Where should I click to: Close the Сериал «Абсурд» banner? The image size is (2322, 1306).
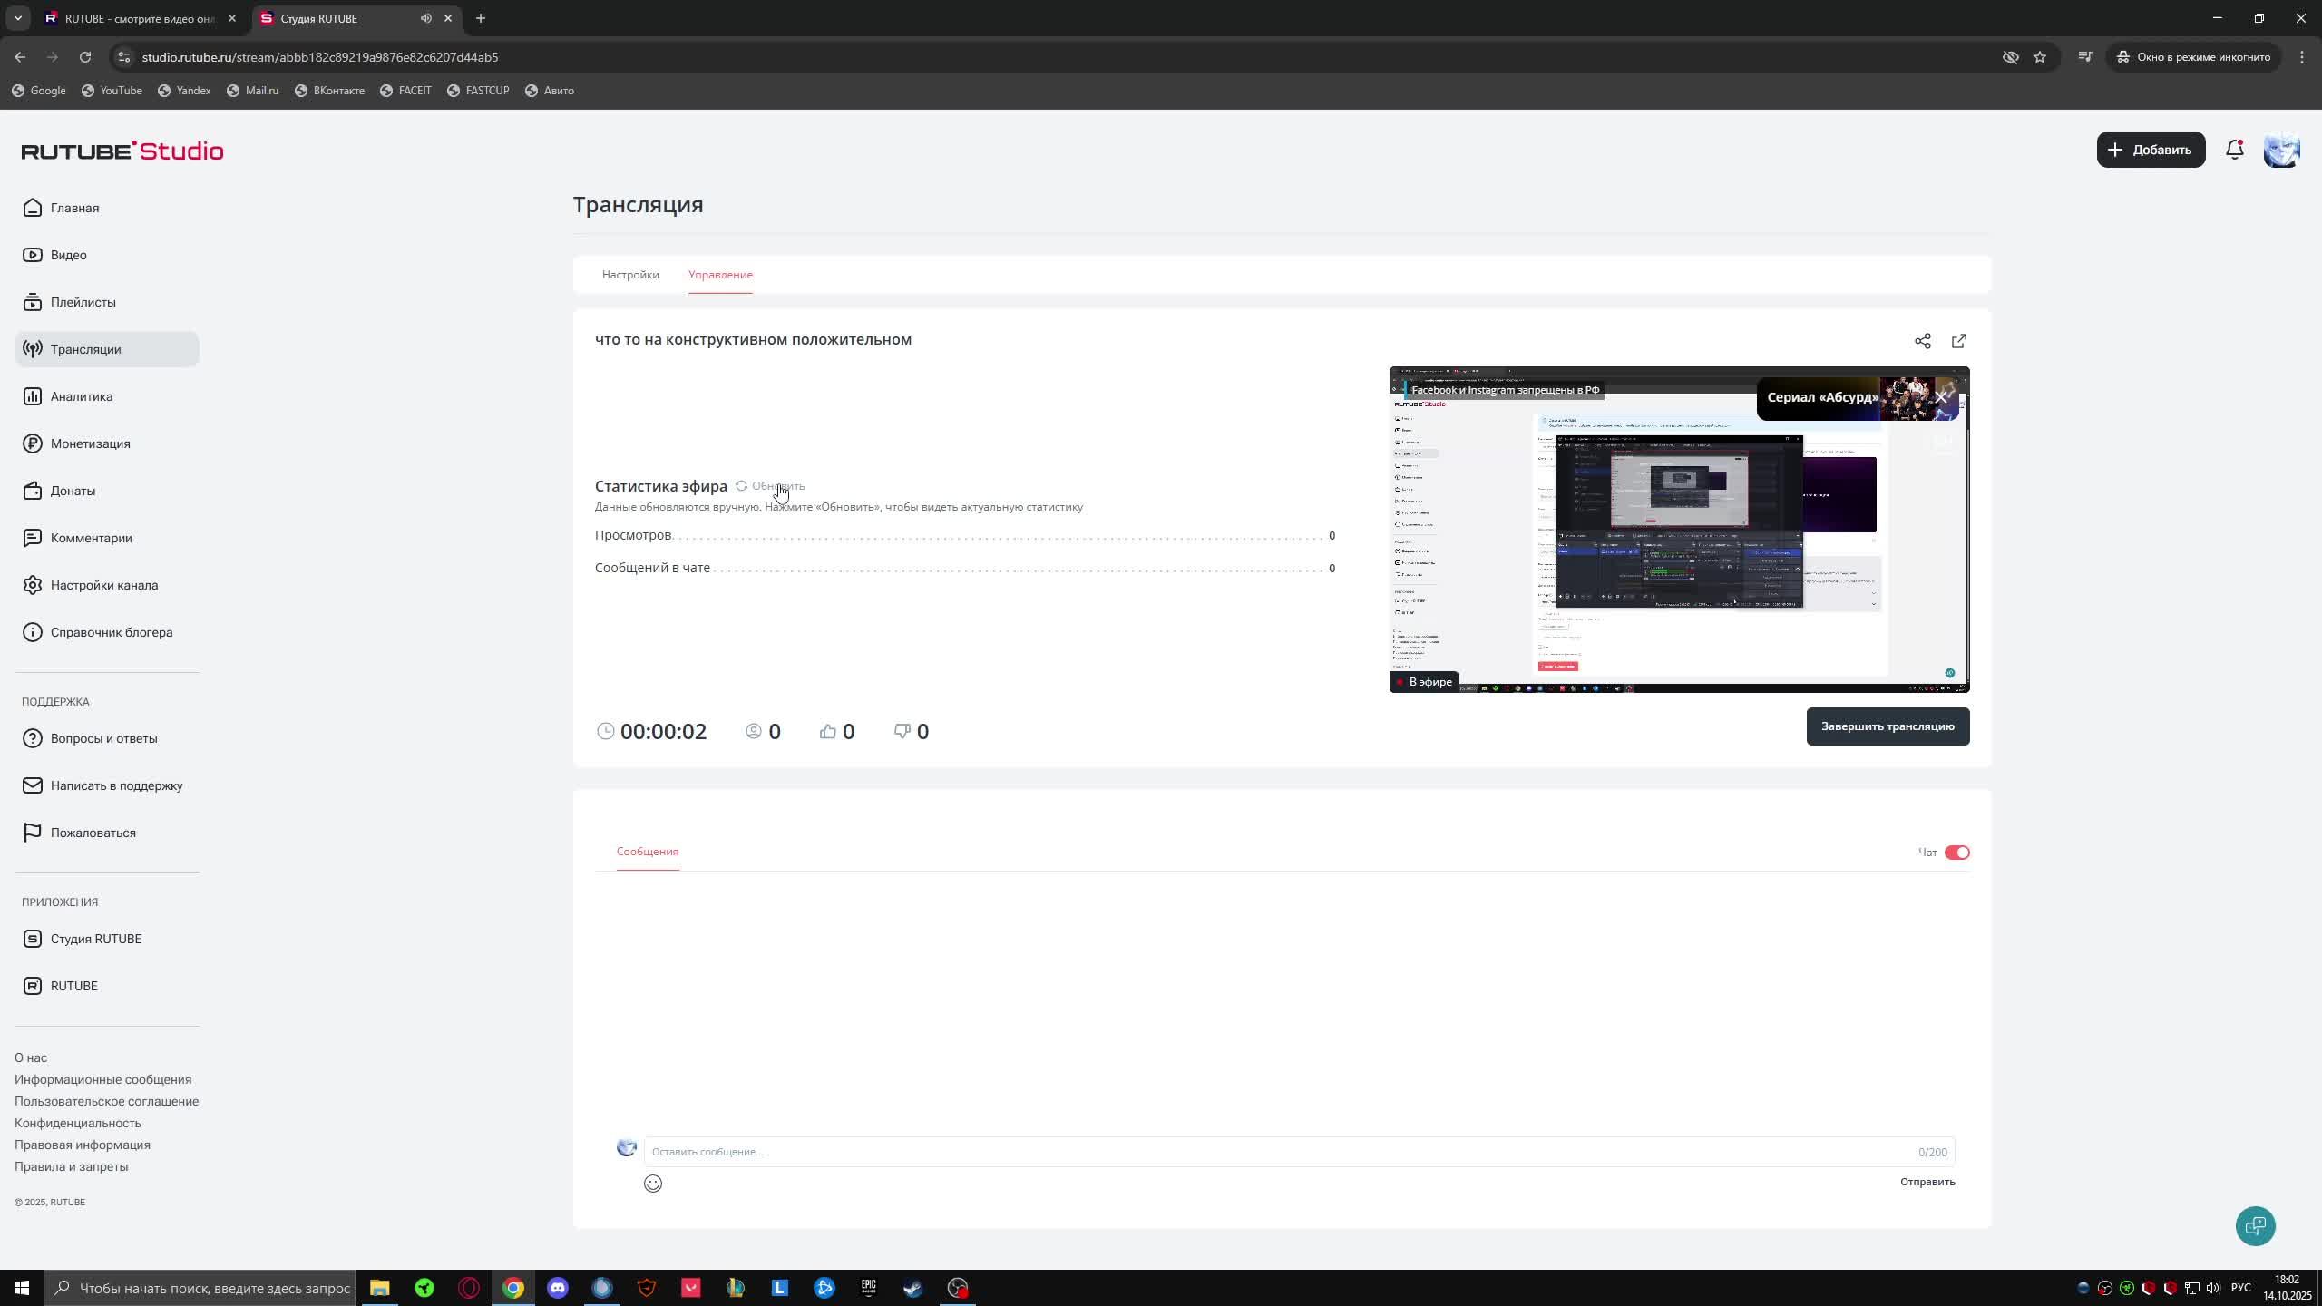pyautogui.click(x=1941, y=397)
